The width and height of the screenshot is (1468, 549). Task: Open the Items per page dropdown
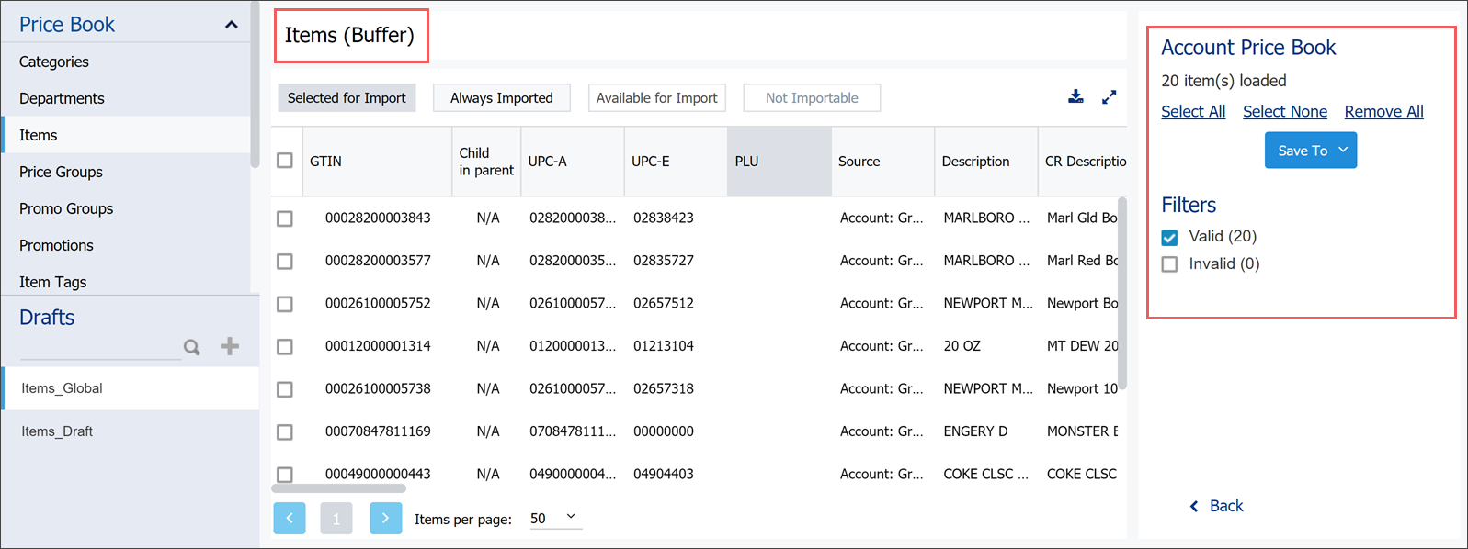[x=555, y=518]
